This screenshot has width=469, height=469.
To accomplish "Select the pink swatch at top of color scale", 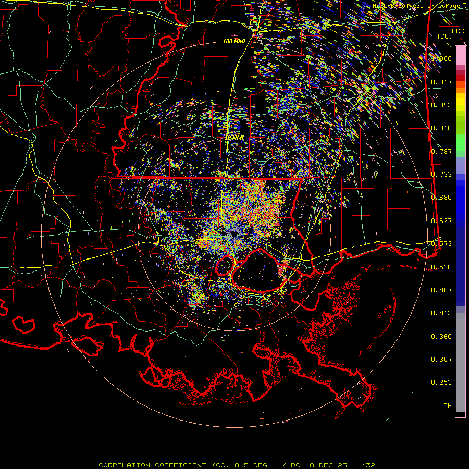I will point(460,55).
